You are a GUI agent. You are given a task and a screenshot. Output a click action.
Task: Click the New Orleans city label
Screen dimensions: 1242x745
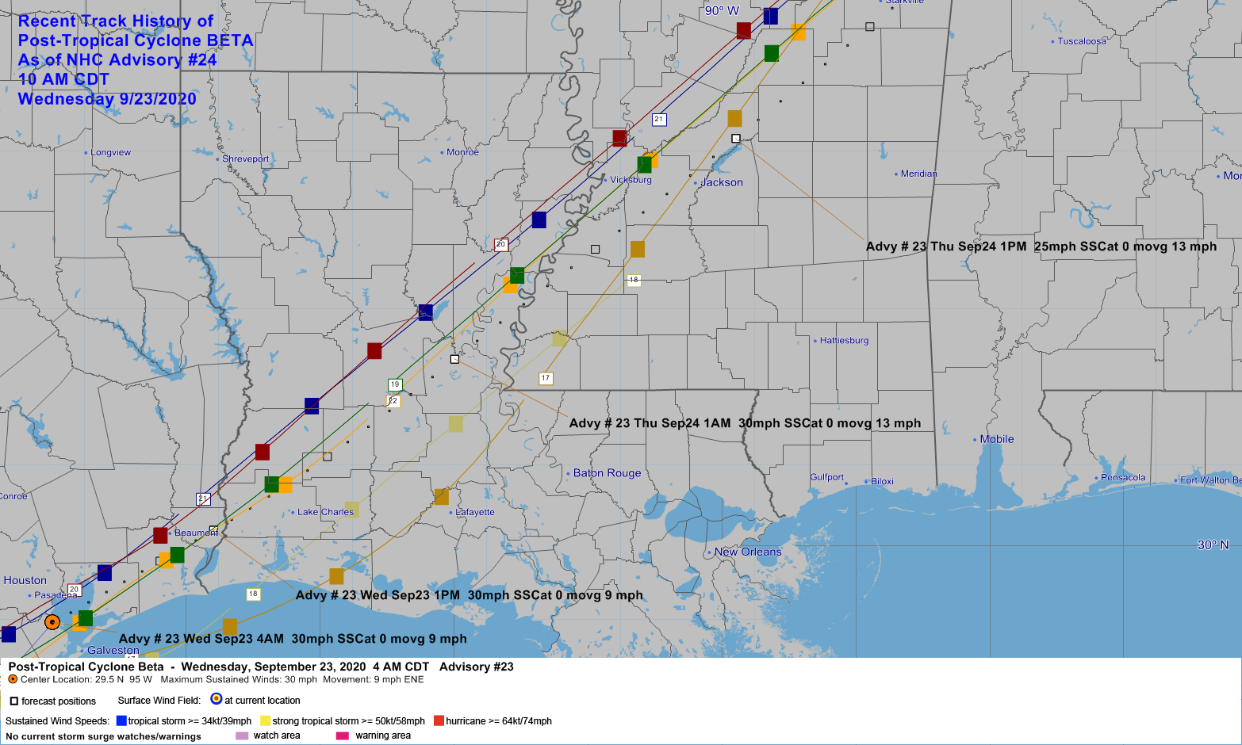748,552
